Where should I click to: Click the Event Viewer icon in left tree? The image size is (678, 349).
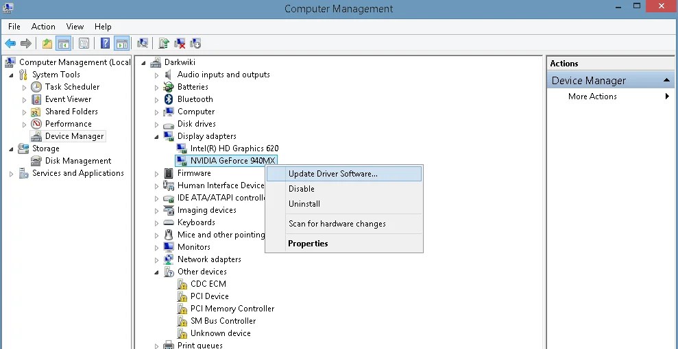(36, 99)
